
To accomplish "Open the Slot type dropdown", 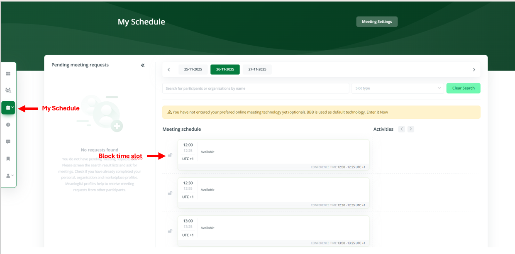I will (x=398, y=88).
